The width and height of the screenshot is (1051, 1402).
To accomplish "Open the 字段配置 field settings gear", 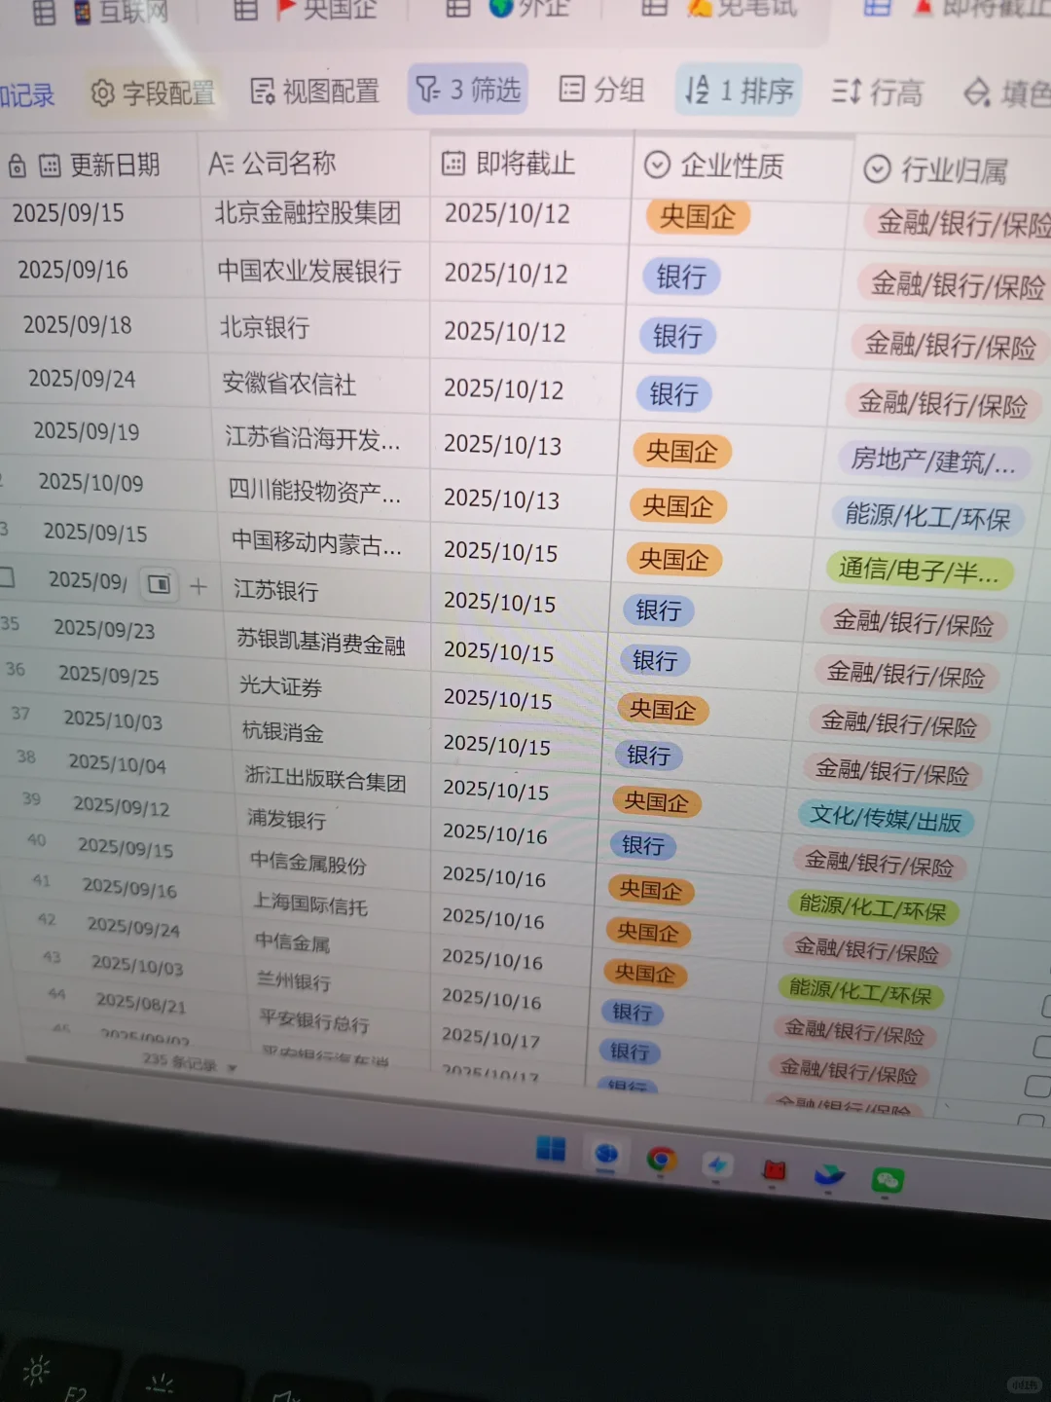I will [153, 92].
